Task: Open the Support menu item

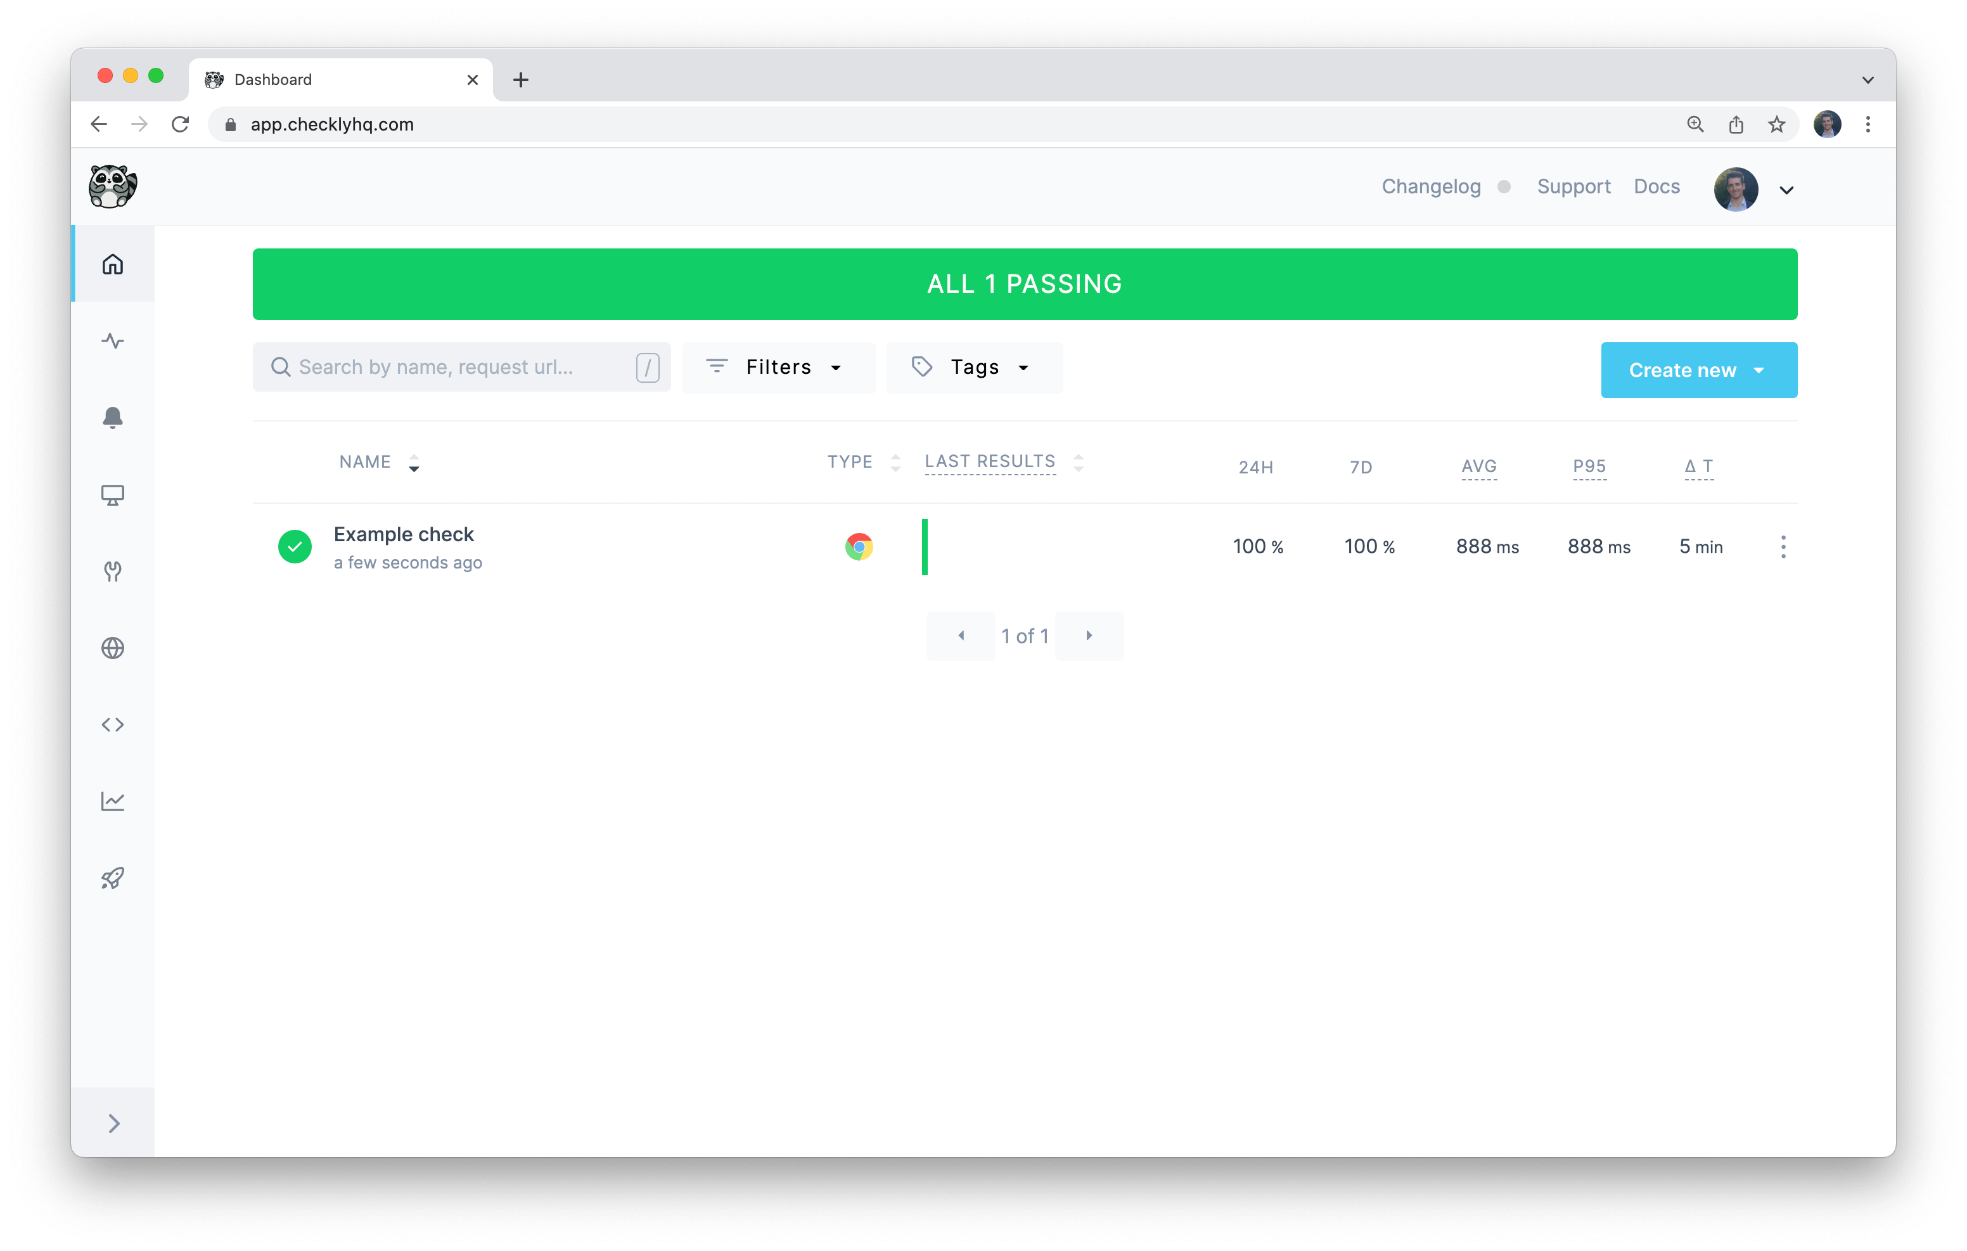Action: [x=1573, y=186]
